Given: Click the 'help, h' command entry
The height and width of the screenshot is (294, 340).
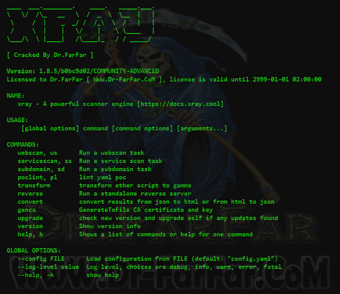Looking at the screenshot, I should [30, 235].
